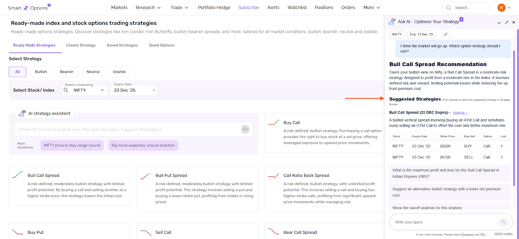Click the AI strategy assistant robot icon

coord(22,113)
